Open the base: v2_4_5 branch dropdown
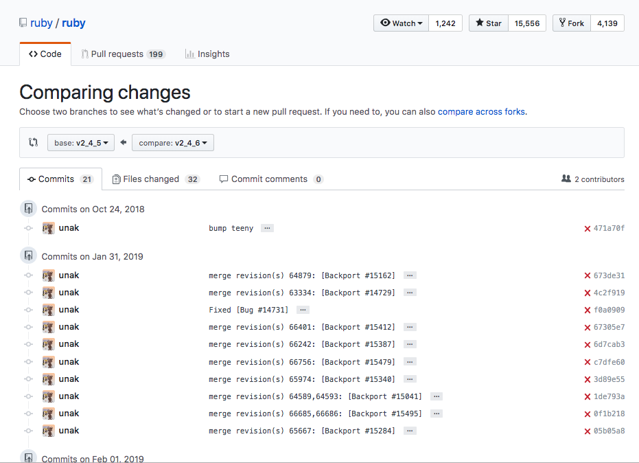This screenshot has height=463, width=639. [81, 143]
